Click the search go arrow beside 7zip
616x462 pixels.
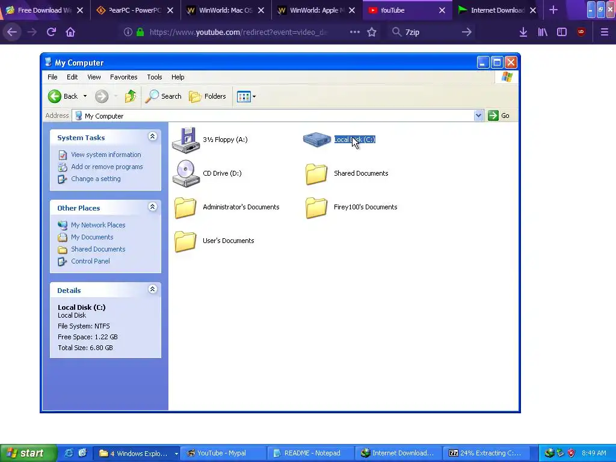tap(467, 32)
